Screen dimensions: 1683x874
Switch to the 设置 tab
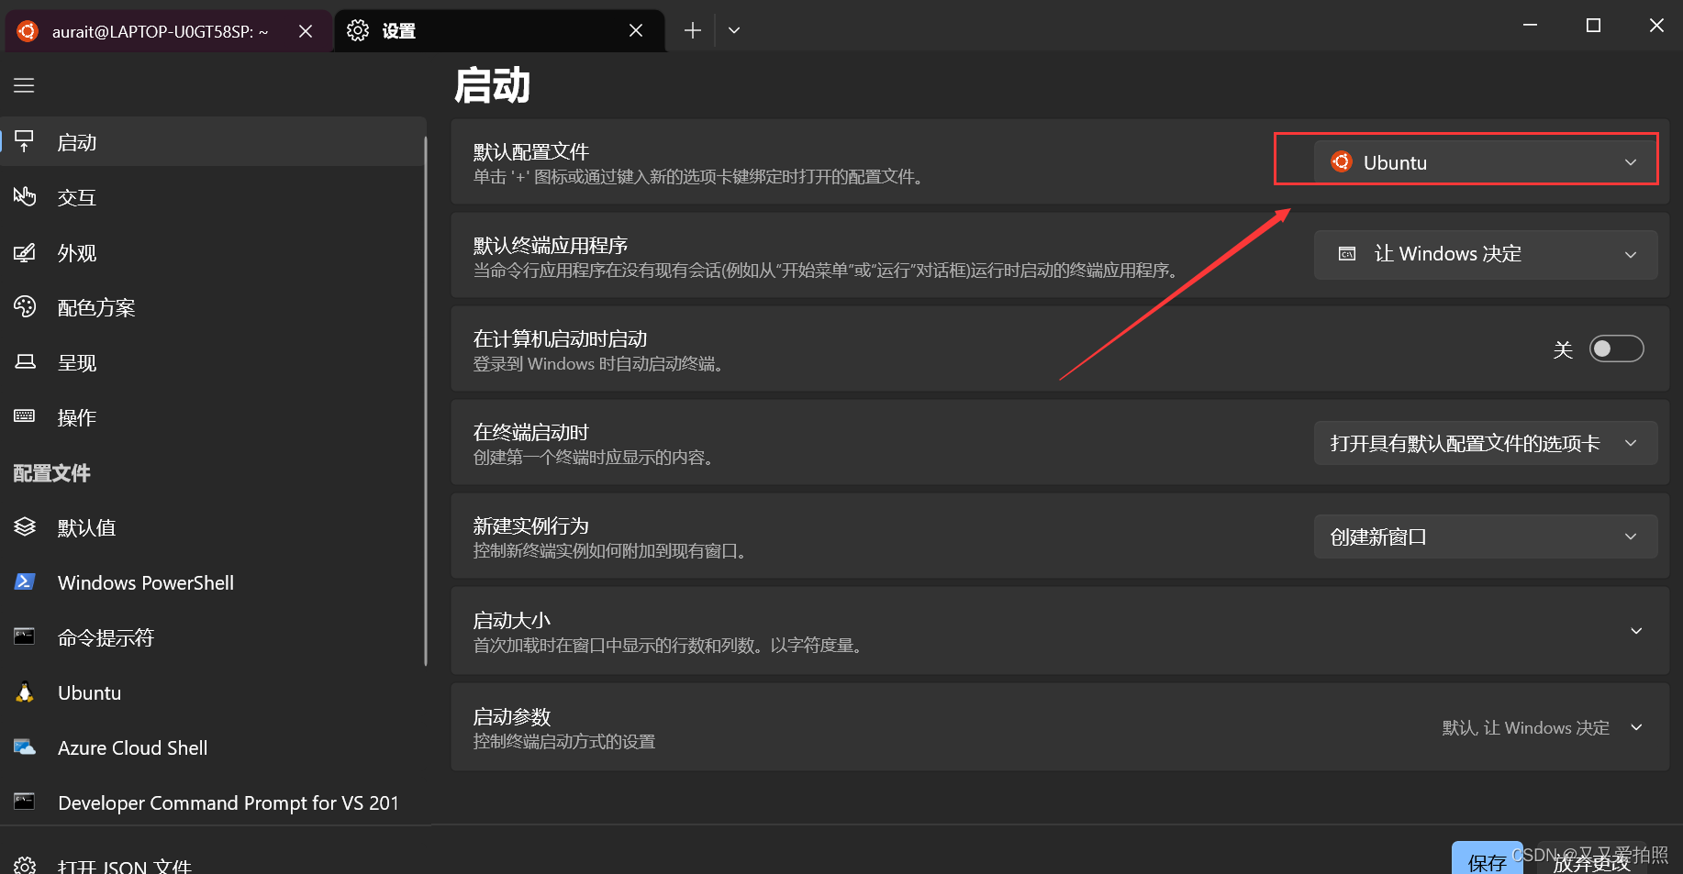pos(499,31)
